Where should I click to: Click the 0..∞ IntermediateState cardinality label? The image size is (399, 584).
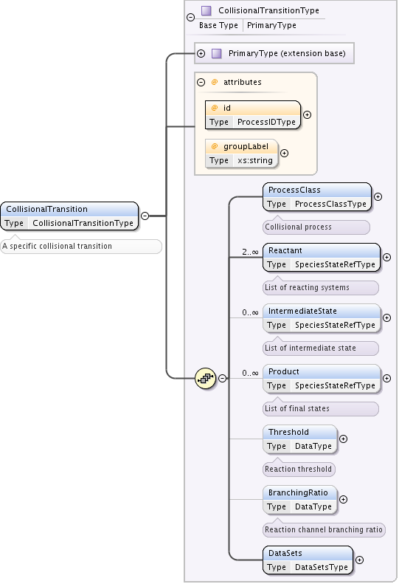pyautogui.click(x=250, y=312)
